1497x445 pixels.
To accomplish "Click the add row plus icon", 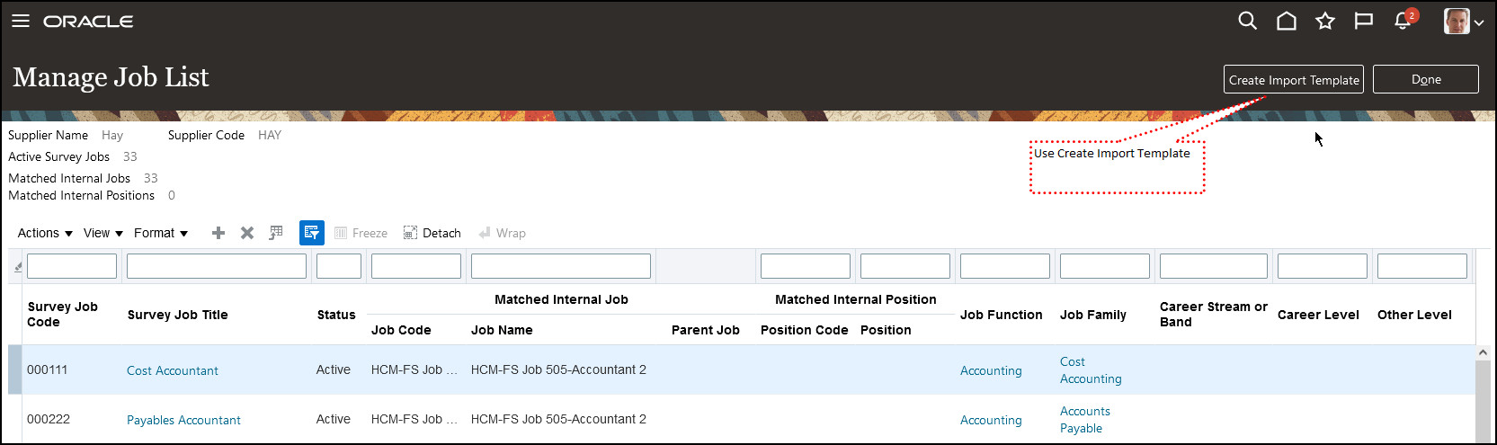I will 218,233.
